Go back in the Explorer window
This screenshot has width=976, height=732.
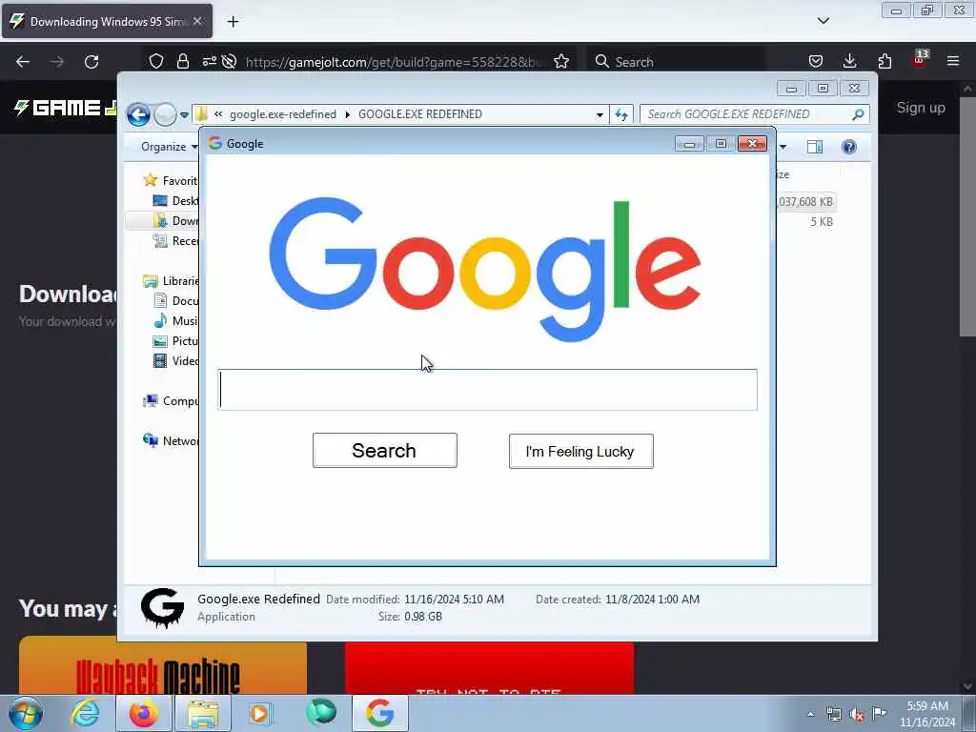[x=139, y=114]
